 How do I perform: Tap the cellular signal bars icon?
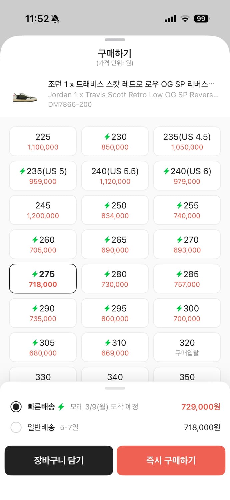tap(170, 19)
